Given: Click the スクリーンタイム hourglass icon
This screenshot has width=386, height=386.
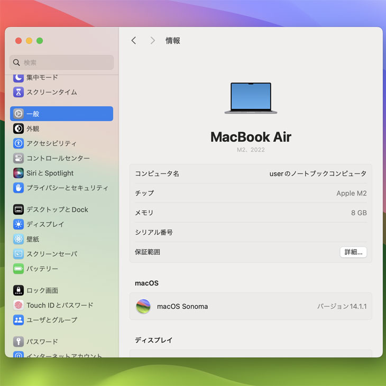Looking at the screenshot, I should coord(19,92).
